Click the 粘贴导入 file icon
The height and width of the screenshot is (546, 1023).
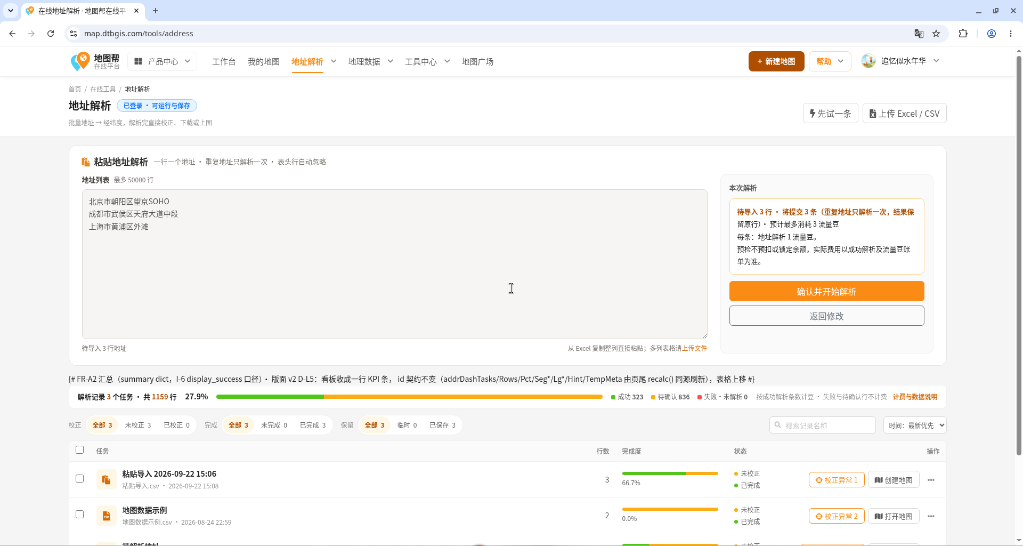point(106,479)
